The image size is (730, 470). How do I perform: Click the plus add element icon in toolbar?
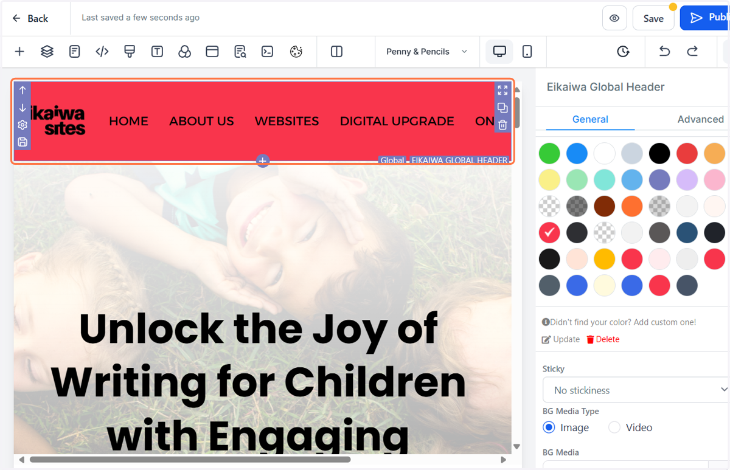click(19, 52)
